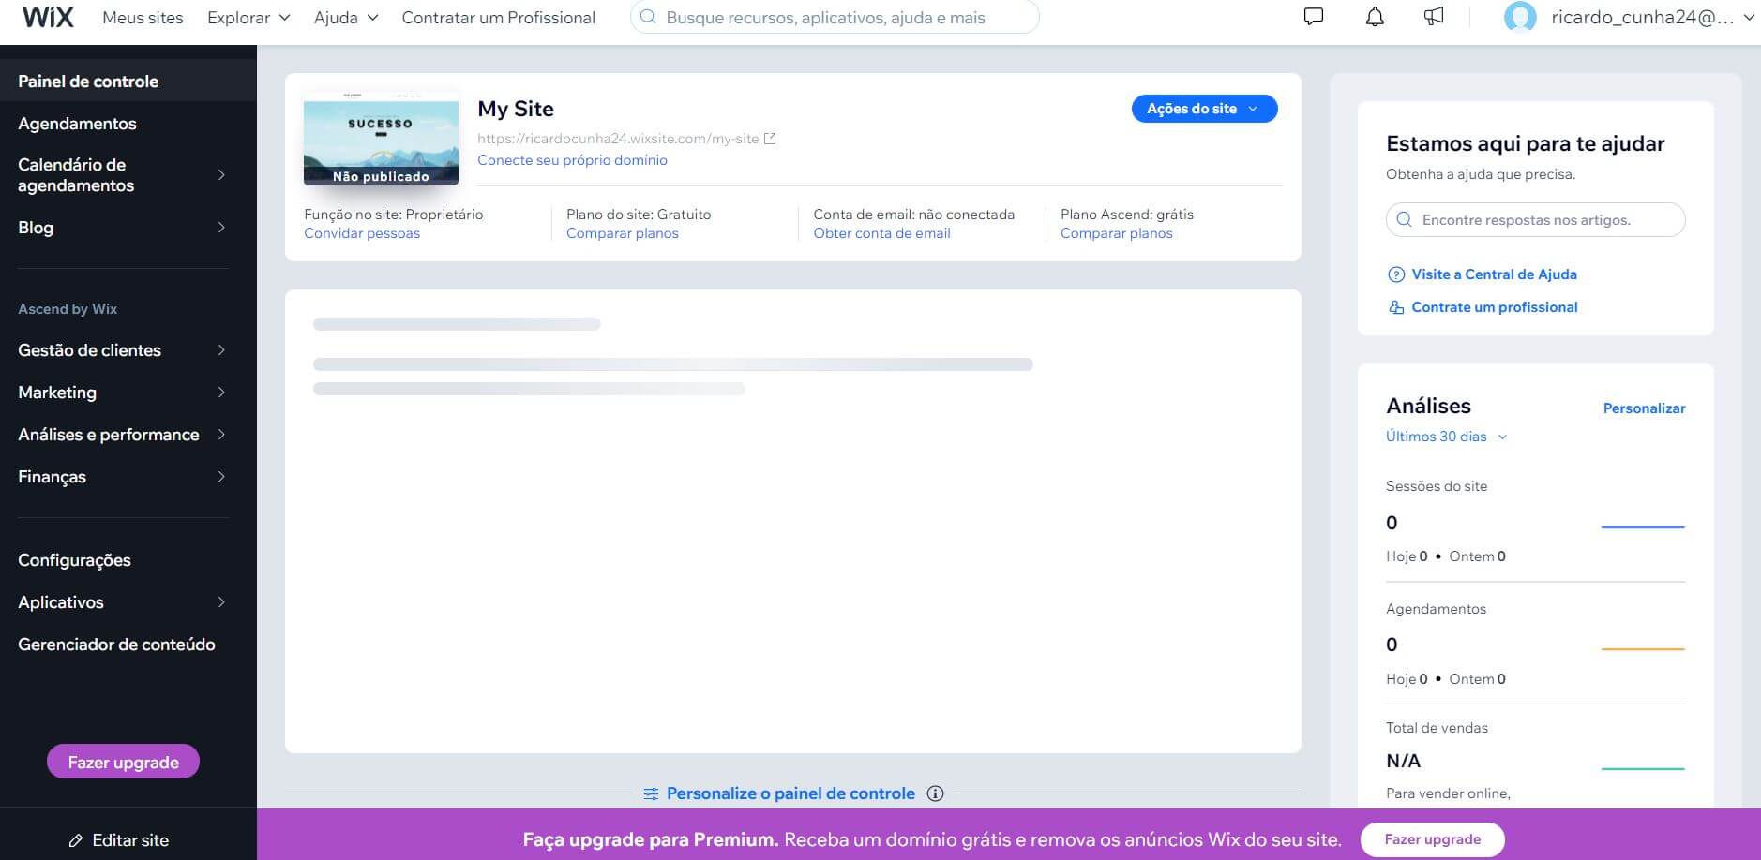Open the chat messages icon
The image size is (1761, 860).
tap(1314, 17)
